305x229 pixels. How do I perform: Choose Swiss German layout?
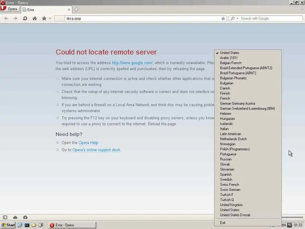click(x=248, y=189)
